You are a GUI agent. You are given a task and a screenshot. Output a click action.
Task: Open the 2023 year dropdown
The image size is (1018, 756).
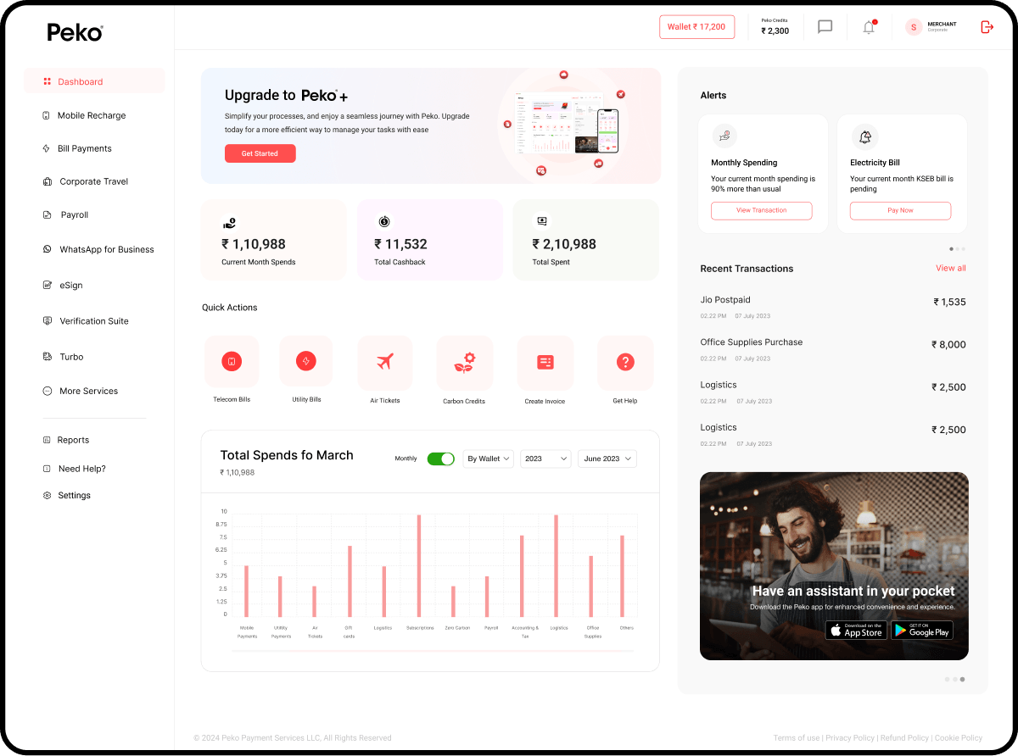(545, 459)
